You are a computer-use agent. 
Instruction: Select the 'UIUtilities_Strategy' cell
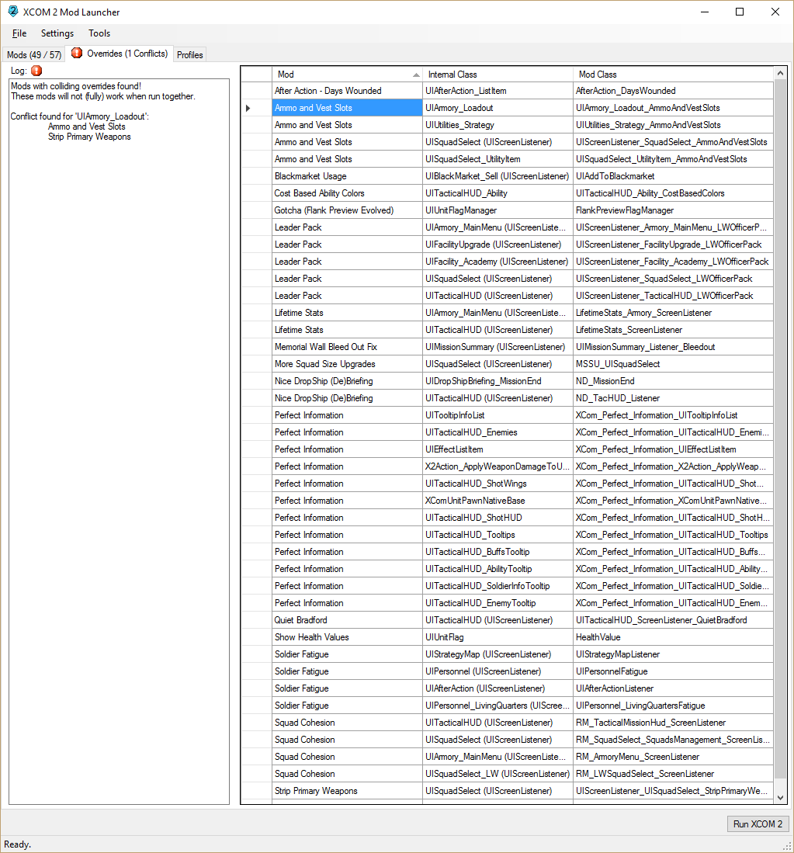pos(498,125)
